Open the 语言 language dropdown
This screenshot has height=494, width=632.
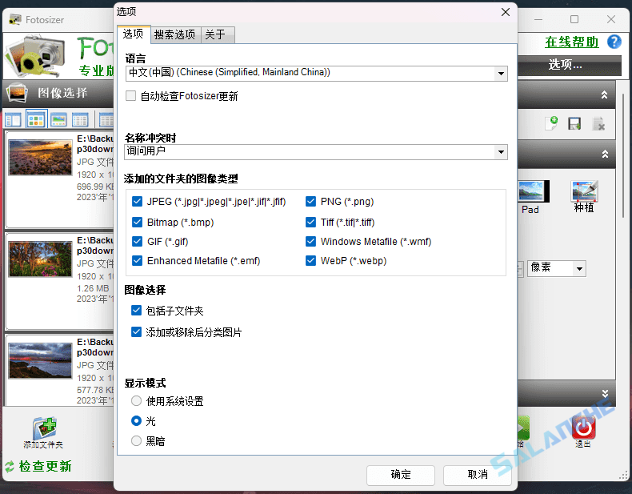click(x=316, y=73)
